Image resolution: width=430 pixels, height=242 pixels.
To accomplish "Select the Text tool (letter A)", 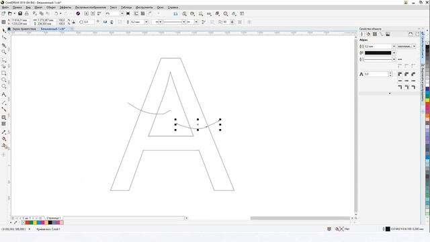I will coord(4,94).
